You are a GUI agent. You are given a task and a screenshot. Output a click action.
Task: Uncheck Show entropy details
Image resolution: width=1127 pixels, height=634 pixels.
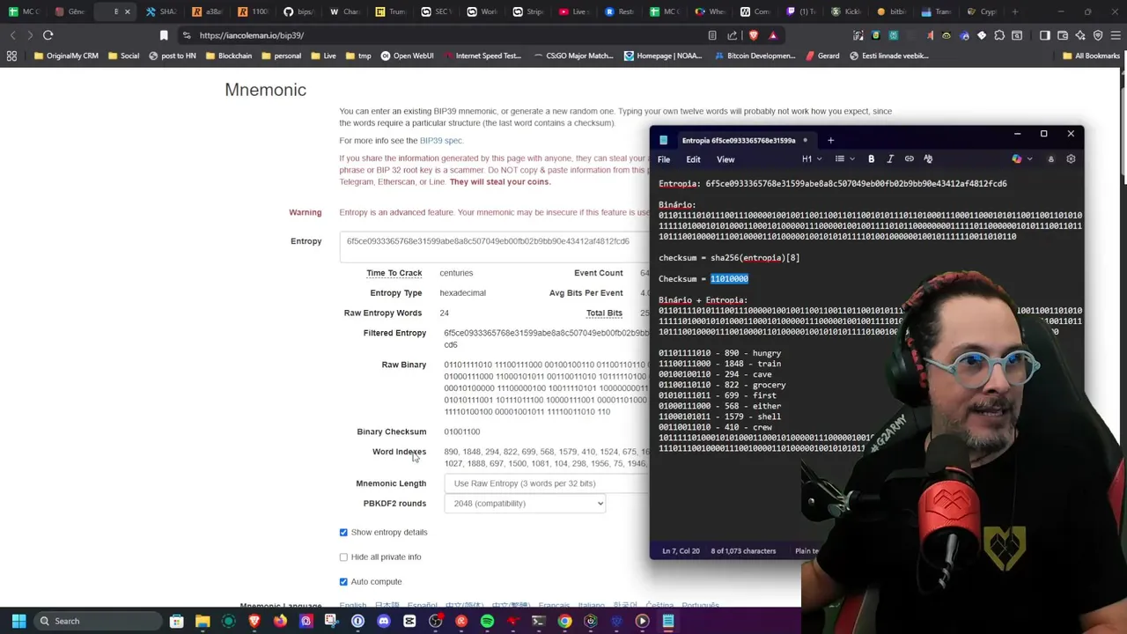(x=343, y=532)
